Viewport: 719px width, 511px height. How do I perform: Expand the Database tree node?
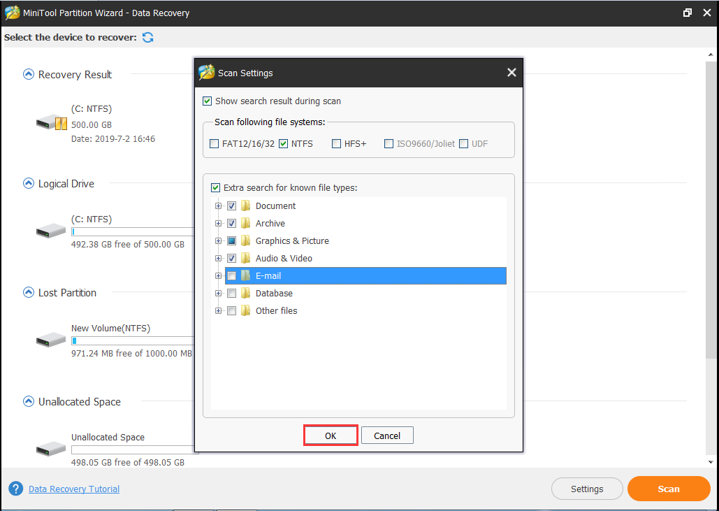[x=218, y=293]
